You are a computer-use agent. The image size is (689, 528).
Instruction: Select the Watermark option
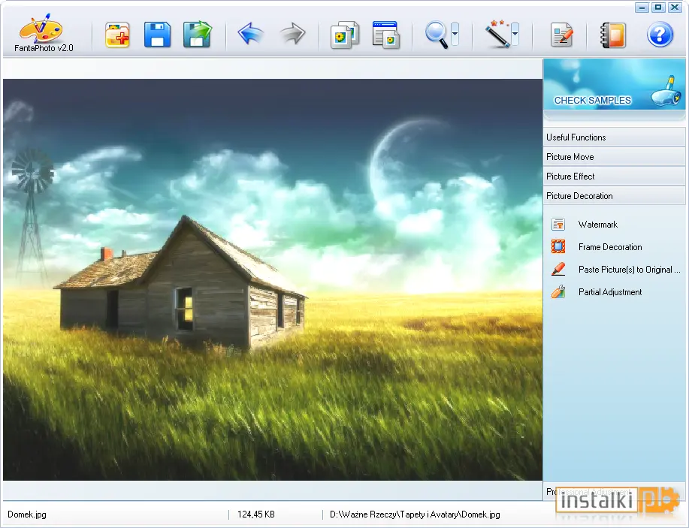[x=598, y=225]
